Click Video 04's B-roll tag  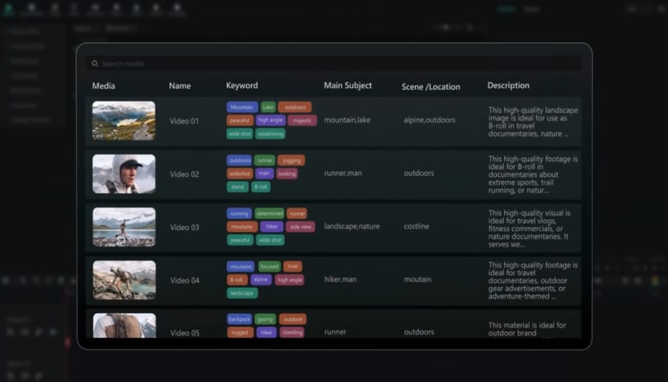point(236,279)
